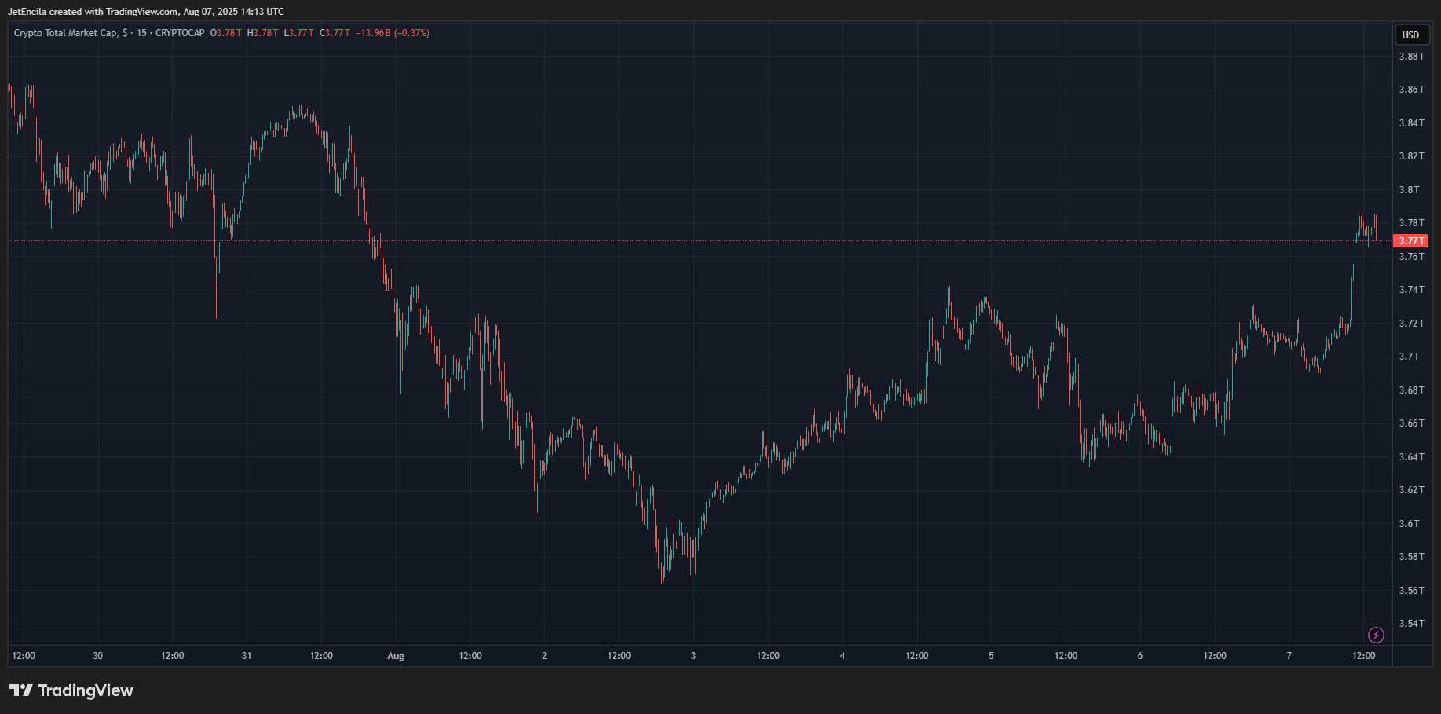Open the interval selector by clicking 15
Screen dimensions: 1441x714
click(x=141, y=33)
